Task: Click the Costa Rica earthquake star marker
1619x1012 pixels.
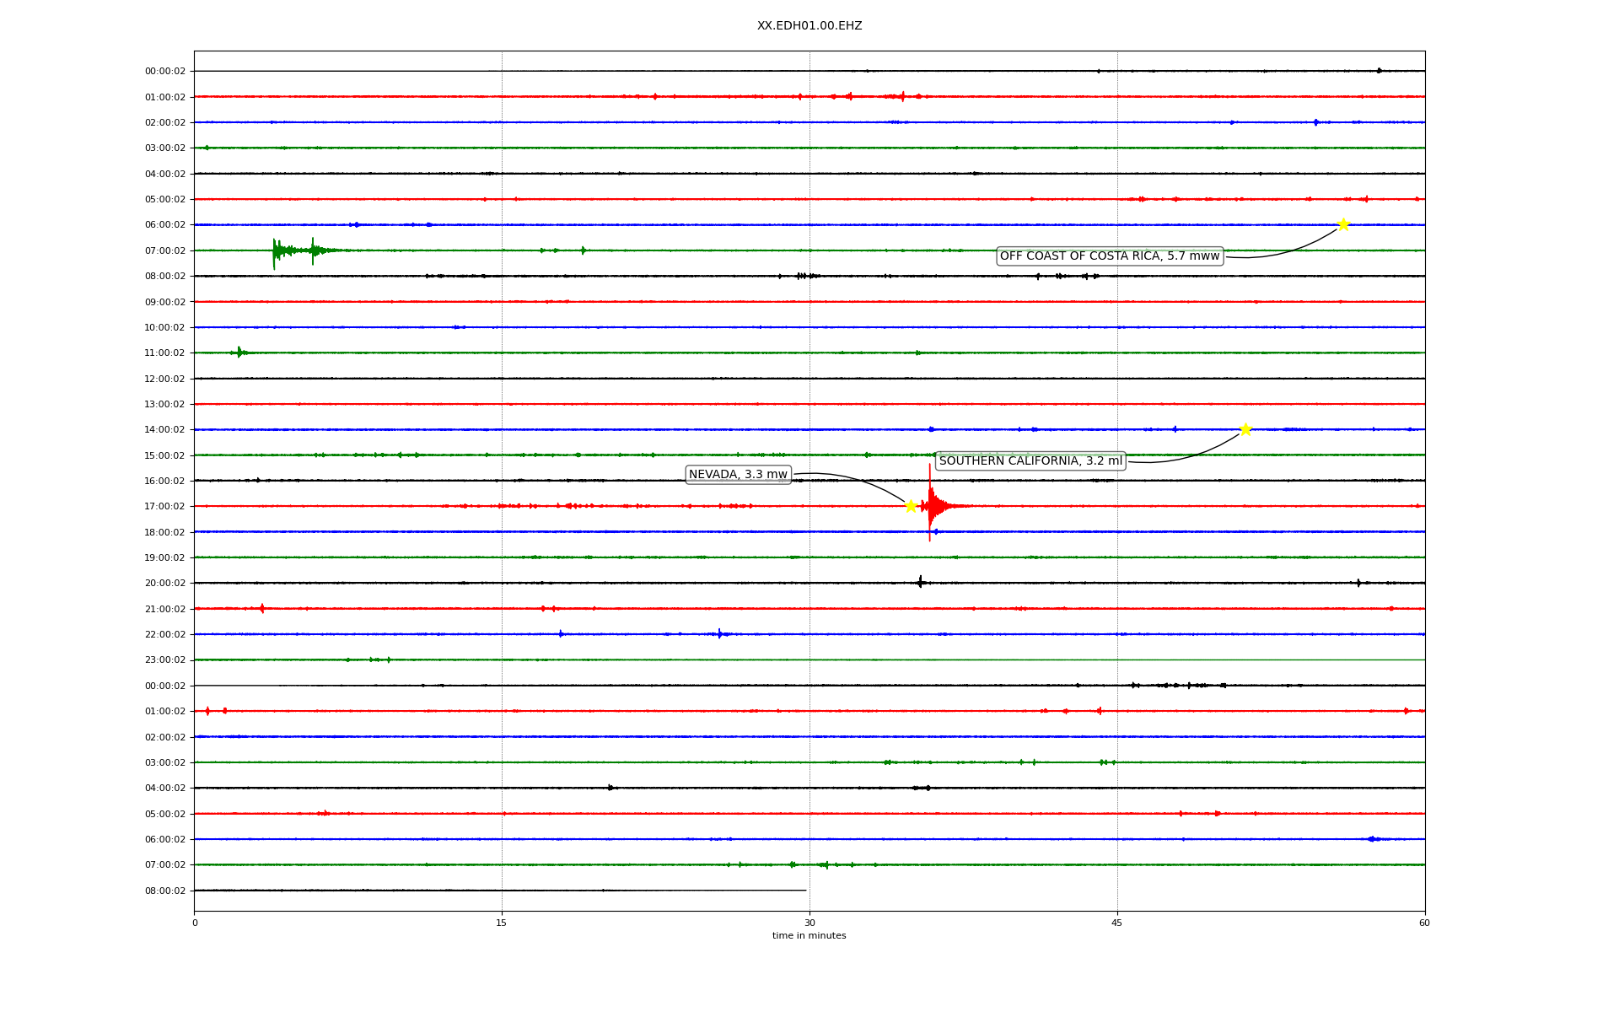Action: click(1343, 224)
